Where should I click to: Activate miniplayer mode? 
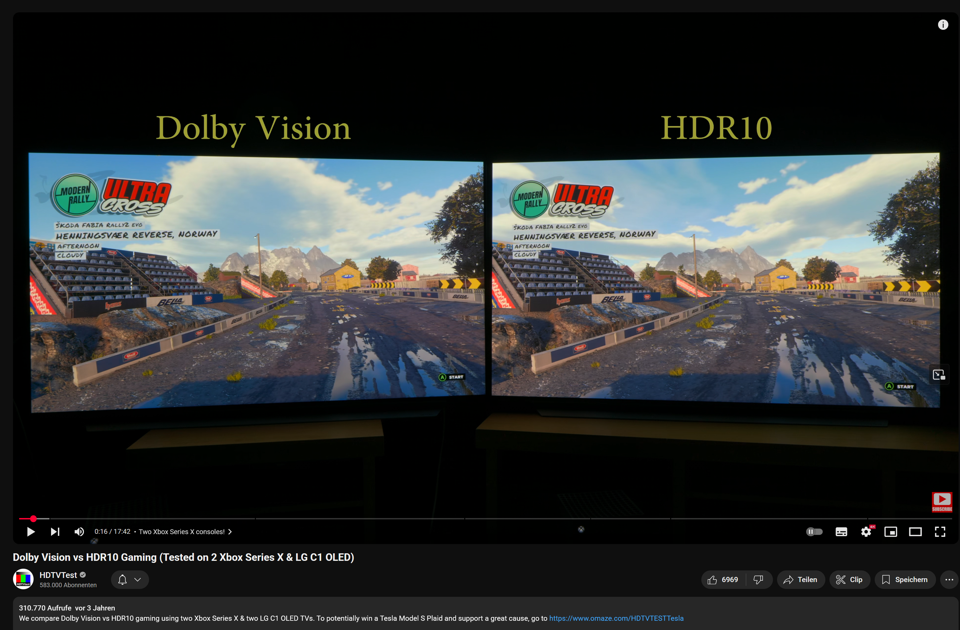(x=891, y=532)
